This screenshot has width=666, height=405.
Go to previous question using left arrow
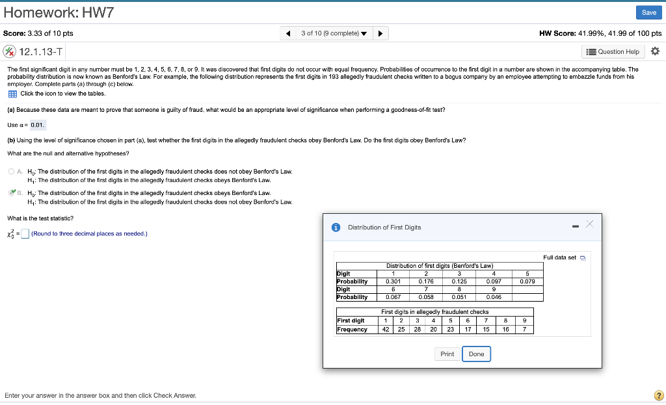tap(288, 33)
